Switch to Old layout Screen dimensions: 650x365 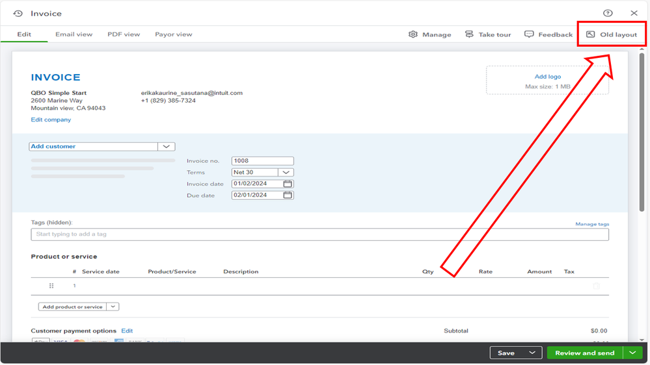(x=612, y=34)
